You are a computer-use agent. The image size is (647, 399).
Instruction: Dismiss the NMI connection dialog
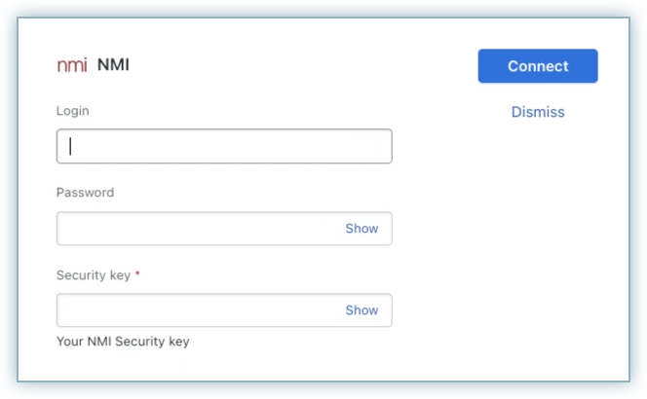(538, 112)
